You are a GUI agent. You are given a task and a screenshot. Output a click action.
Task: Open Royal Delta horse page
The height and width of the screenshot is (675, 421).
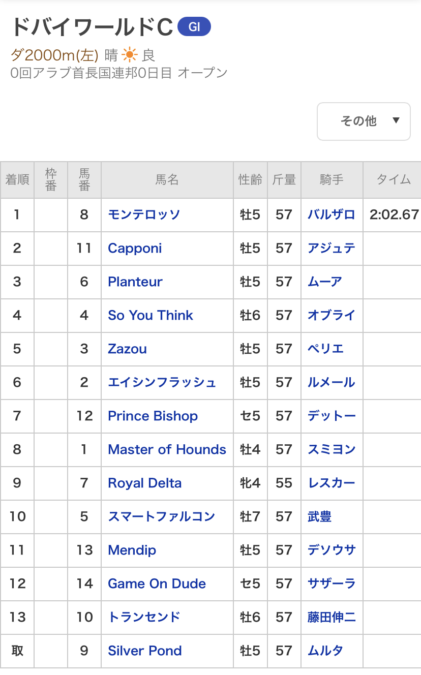pos(144,483)
